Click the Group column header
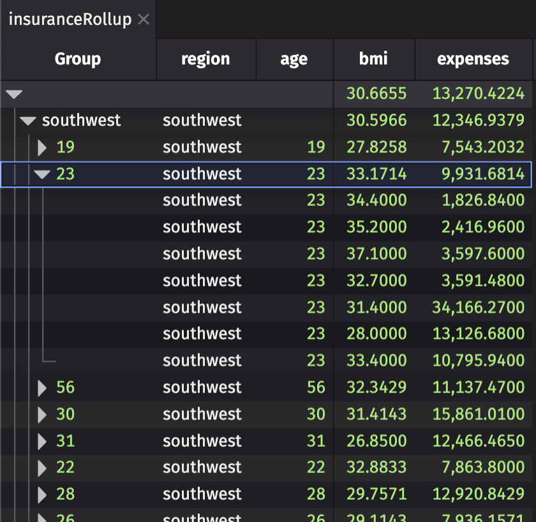 (x=77, y=59)
